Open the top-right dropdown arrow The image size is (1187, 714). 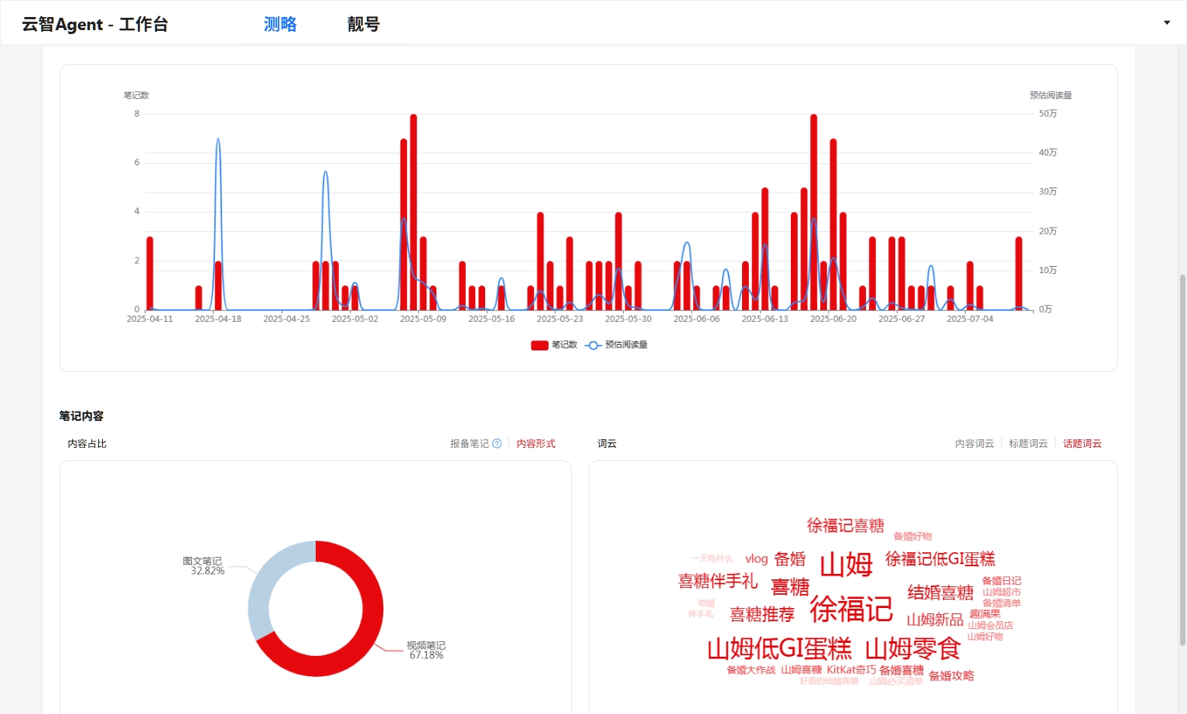(x=1167, y=22)
